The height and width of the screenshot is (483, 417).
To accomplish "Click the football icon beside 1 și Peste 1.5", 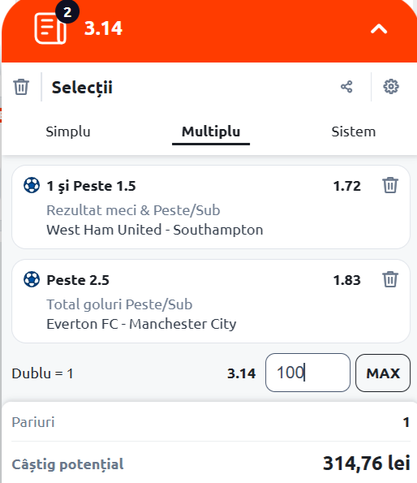I will point(32,185).
